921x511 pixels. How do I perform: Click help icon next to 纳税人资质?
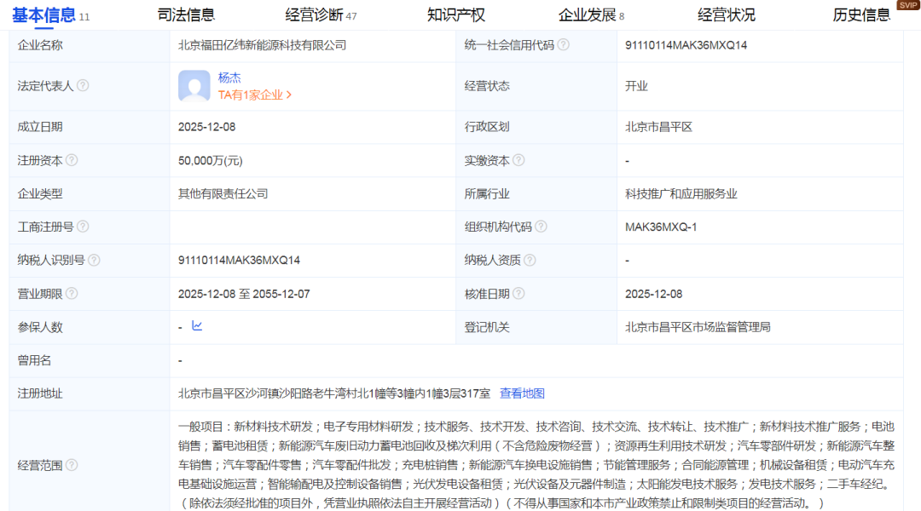pos(530,260)
